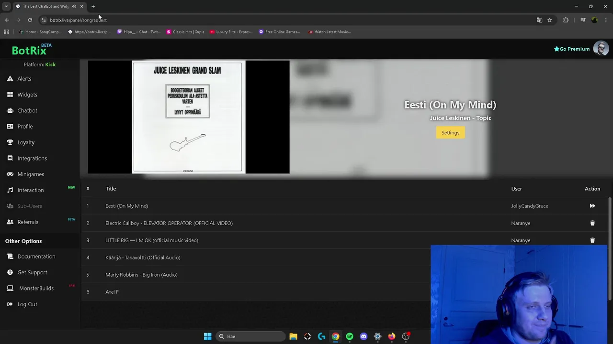Reload the page with browser refresh button
Image resolution: width=613 pixels, height=344 pixels.
tap(30, 20)
